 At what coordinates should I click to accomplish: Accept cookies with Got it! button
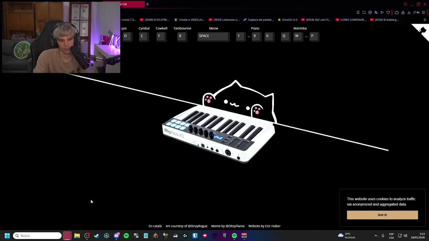[382, 215]
